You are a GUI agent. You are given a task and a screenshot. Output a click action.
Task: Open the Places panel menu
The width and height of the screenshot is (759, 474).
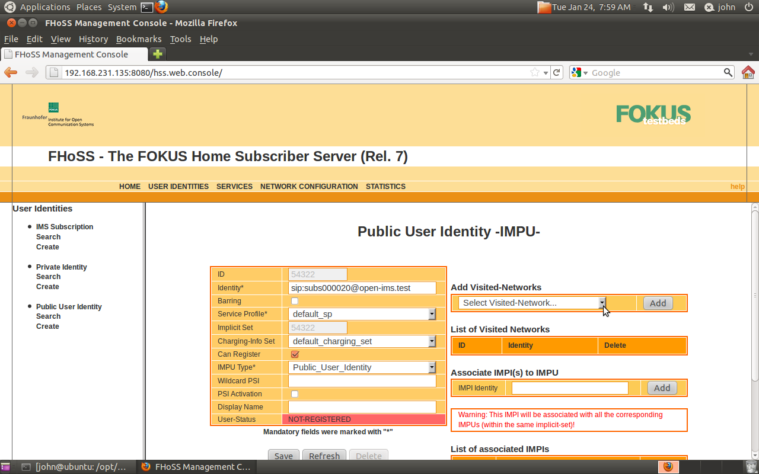pos(89,7)
